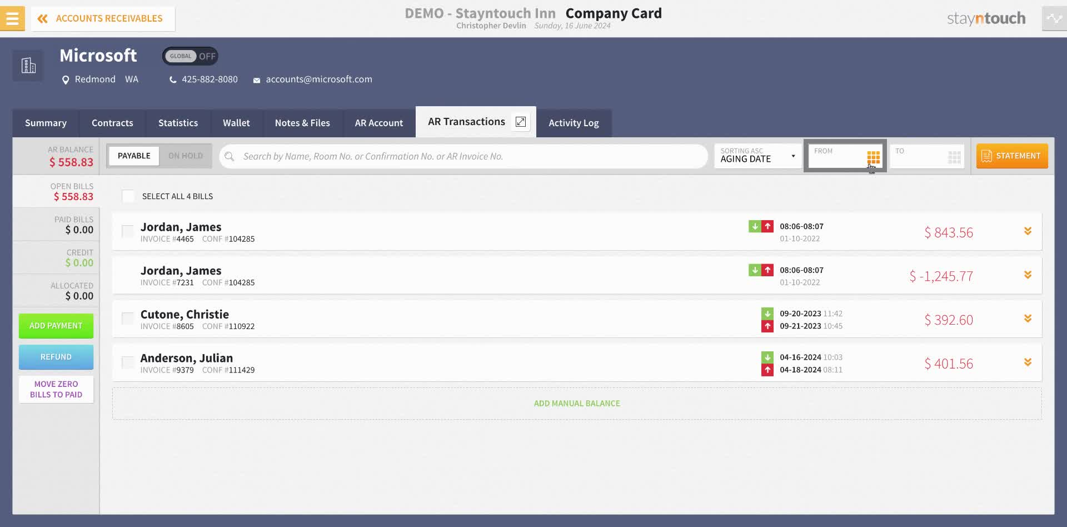Check Select All 4 Bills checkbox
1067x527 pixels.
click(128, 196)
